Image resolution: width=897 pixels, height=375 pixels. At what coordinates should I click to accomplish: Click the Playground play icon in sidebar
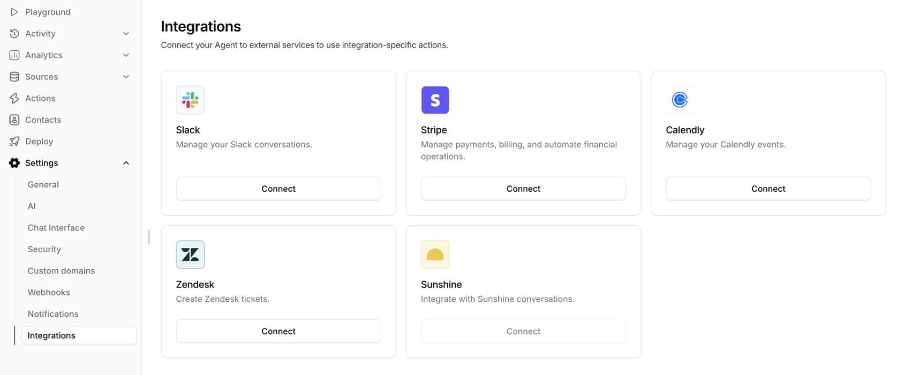coord(14,12)
